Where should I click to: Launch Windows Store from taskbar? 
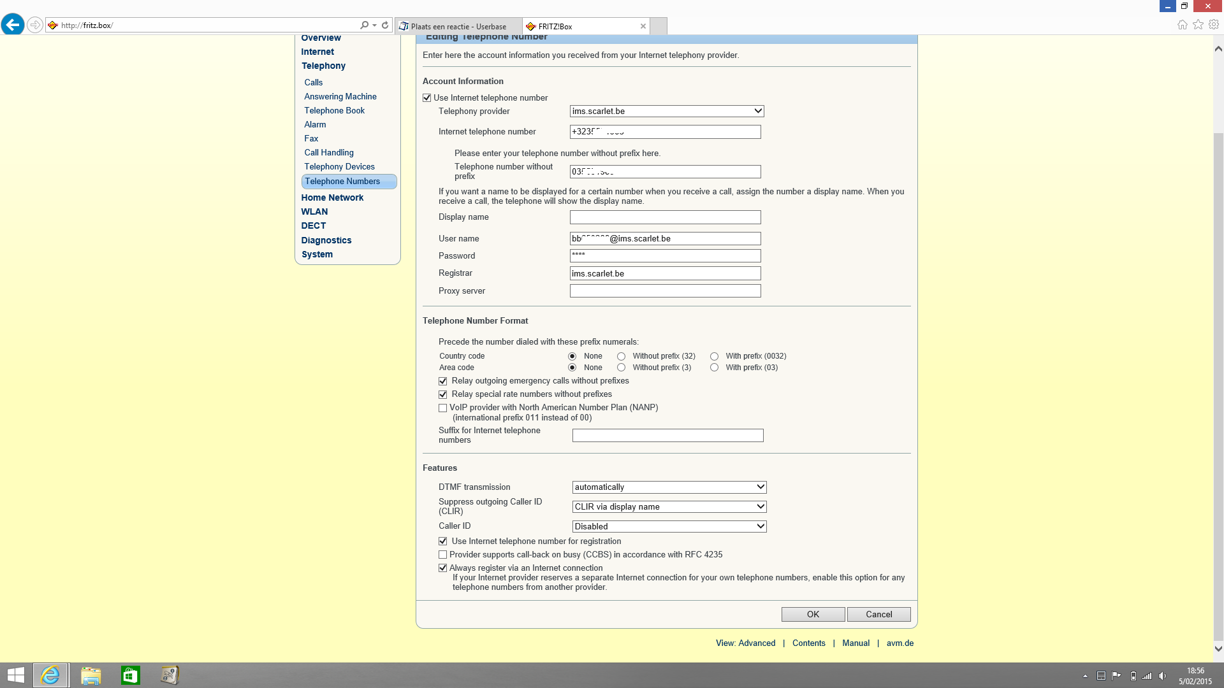coord(130,675)
